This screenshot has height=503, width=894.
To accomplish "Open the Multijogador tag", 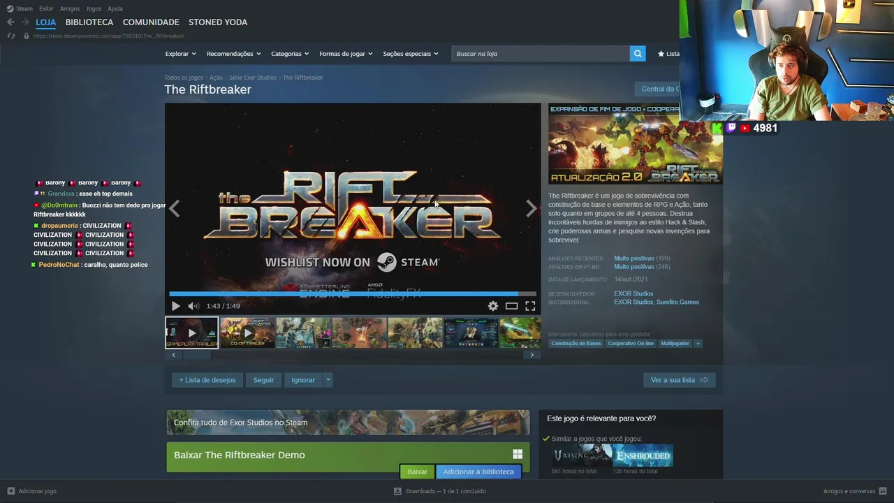I will (675, 344).
